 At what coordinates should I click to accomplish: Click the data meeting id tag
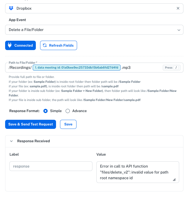pos(77,67)
